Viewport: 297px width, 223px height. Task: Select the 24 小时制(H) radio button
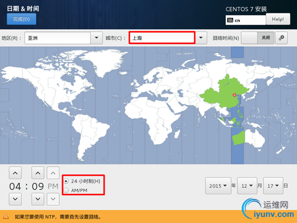coord(66,181)
